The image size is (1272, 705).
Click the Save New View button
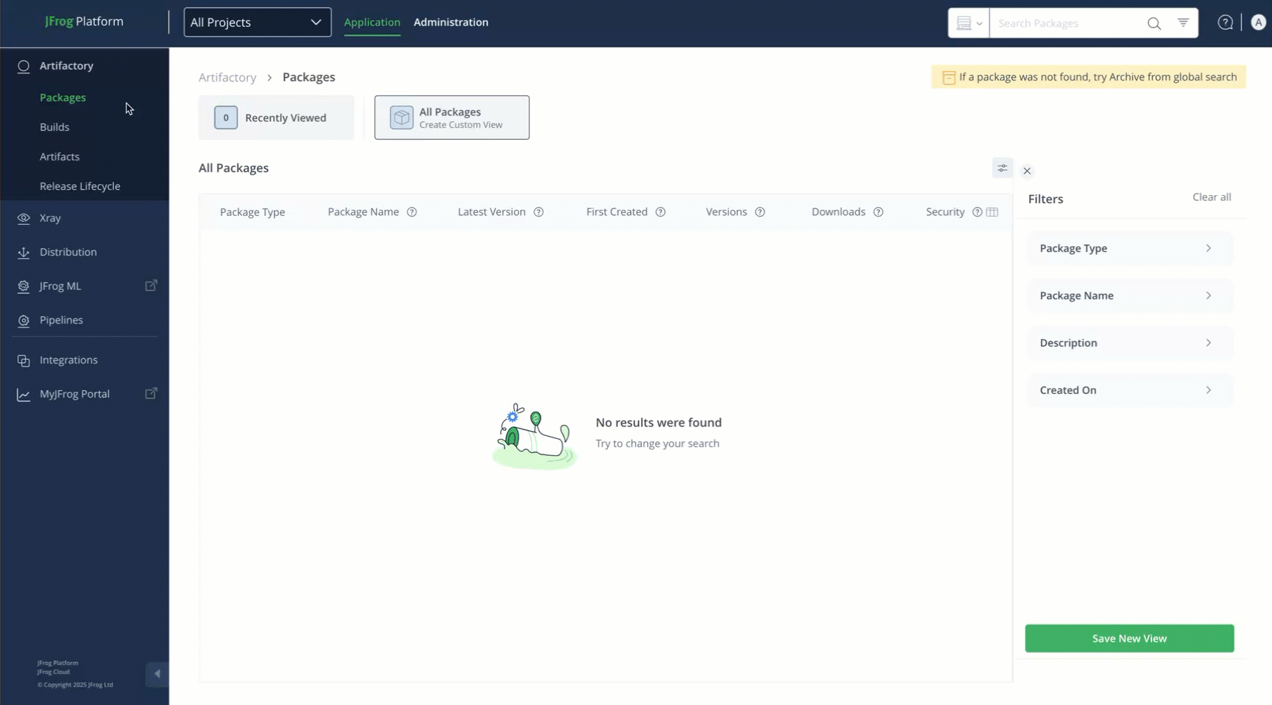(1129, 638)
